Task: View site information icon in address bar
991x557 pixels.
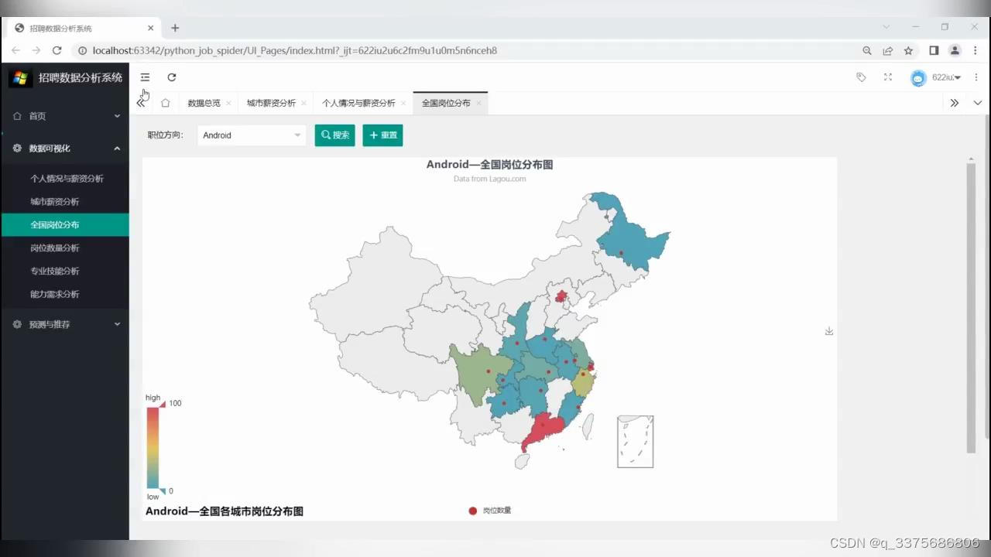Action: coord(82,50)
